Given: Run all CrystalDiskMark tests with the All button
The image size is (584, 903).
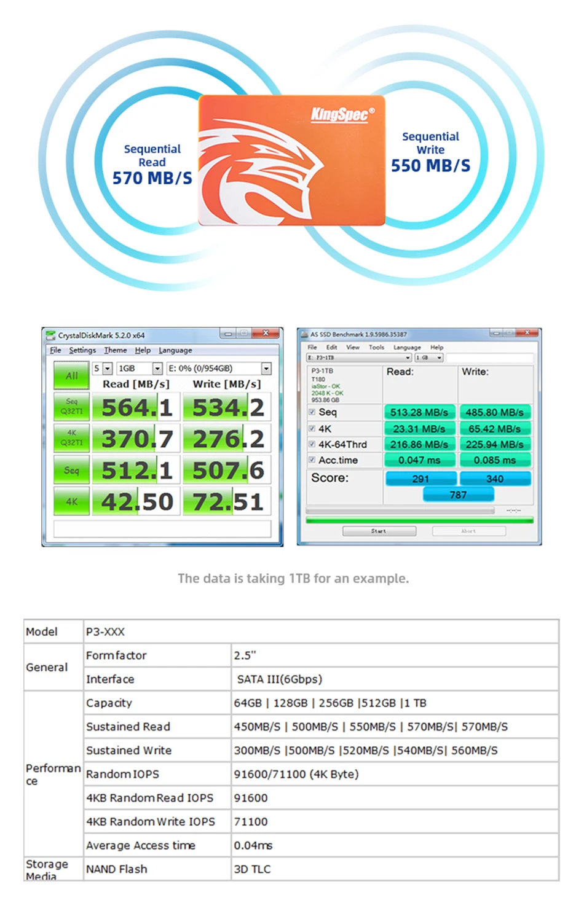Looking at the screenshot, I should coord(72,375).
